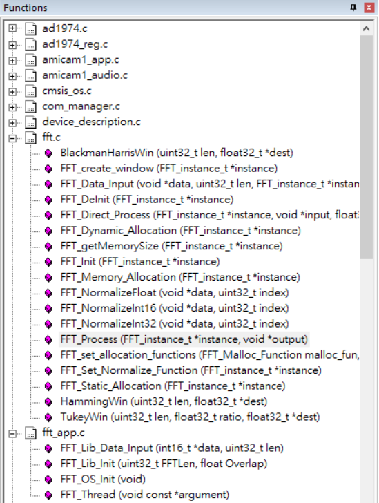The width and height of the screenshot is (379, 503).
Task: Click the fft_app.c file icon
Action: click(31, 433)
